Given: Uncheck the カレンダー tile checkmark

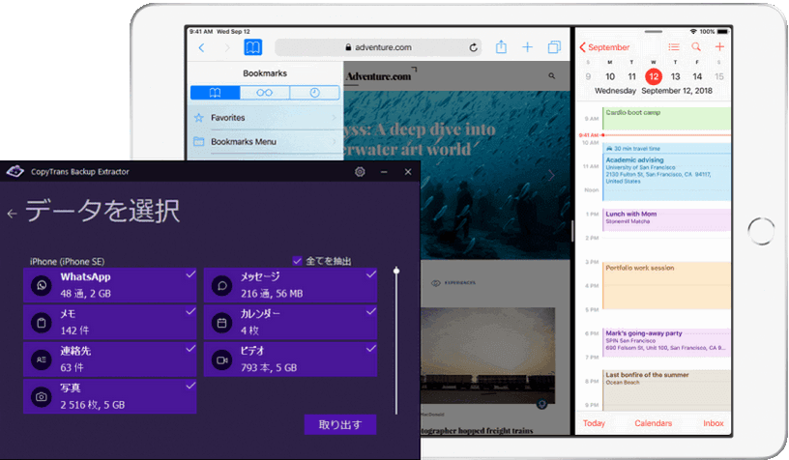Looking at the screenshot, I should (371, 312).
